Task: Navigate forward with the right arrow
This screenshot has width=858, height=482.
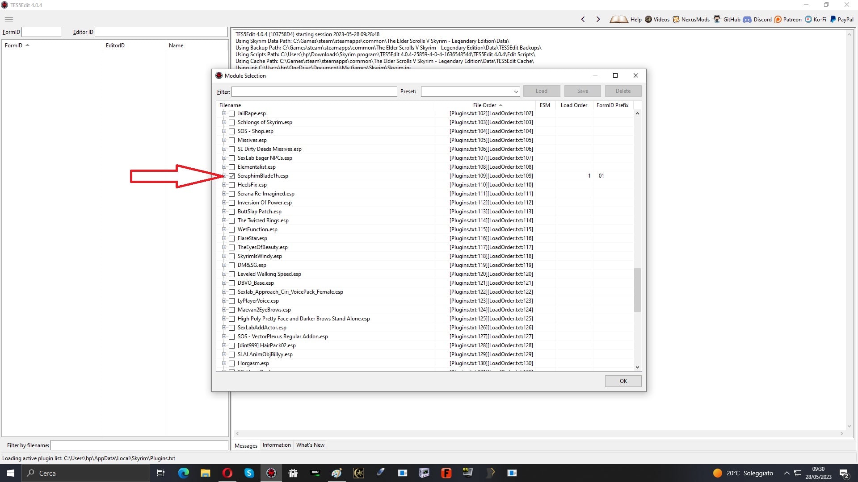Action: tap(598, 19)
